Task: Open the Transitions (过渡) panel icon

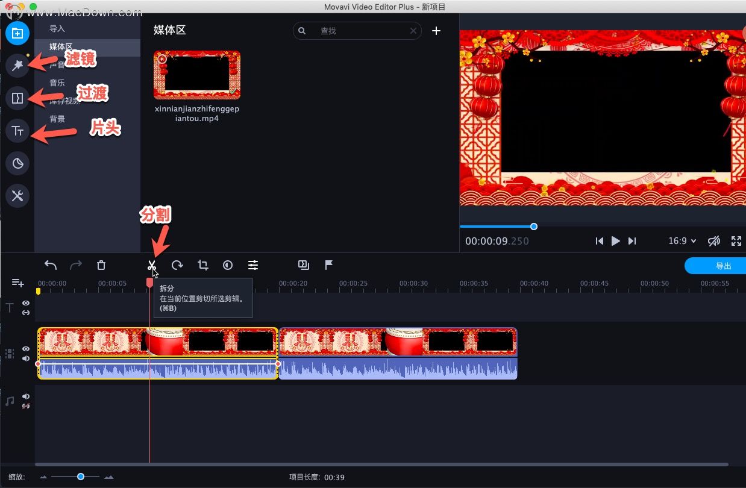Action: click(x=17, y=98)
